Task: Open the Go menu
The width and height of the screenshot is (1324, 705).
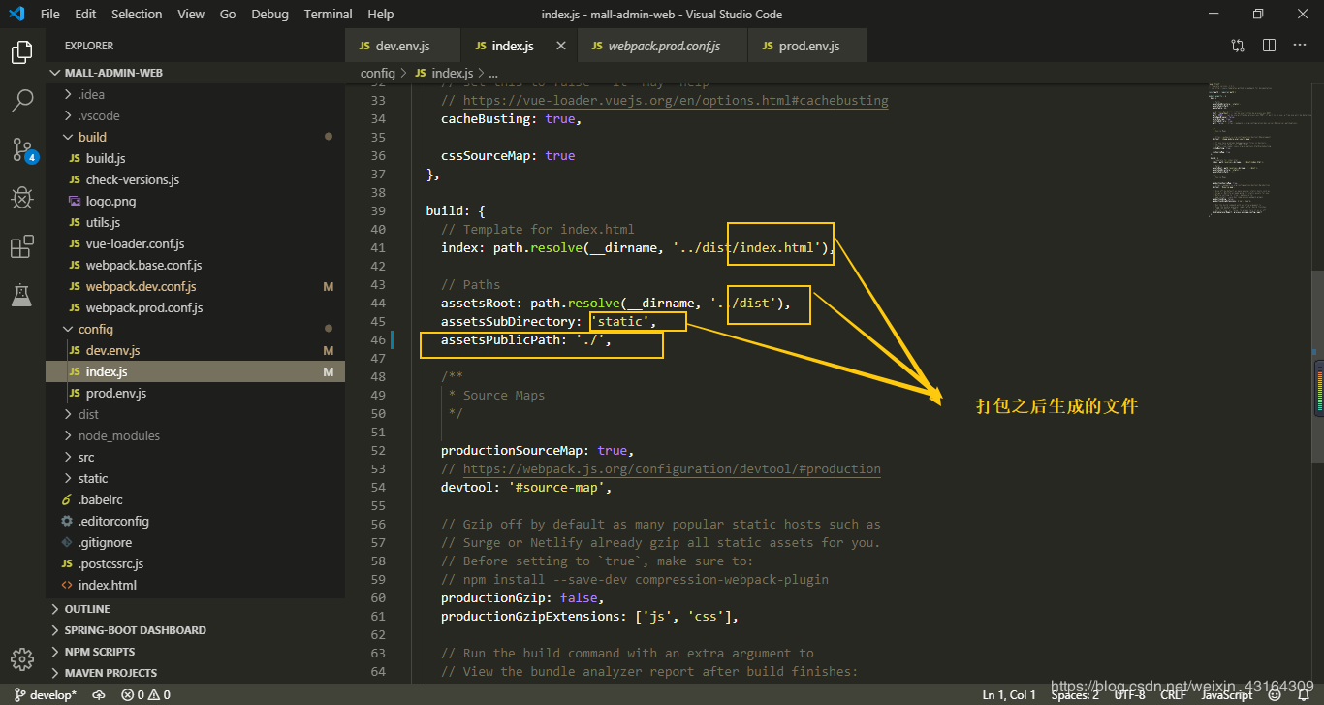Action: click(x=228, y=15)
